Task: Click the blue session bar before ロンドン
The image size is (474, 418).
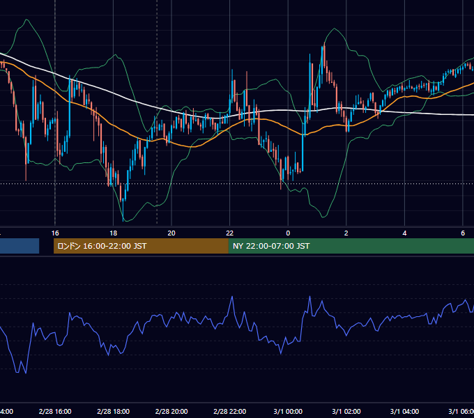Action: coord(20,246)
